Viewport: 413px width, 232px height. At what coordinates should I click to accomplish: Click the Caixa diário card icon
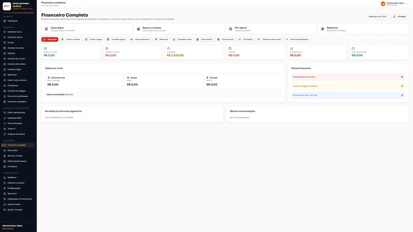pos(46,29)
